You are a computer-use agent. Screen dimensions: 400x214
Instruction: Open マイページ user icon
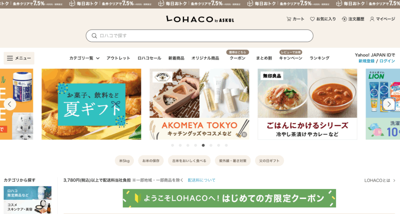coord(372,19)
